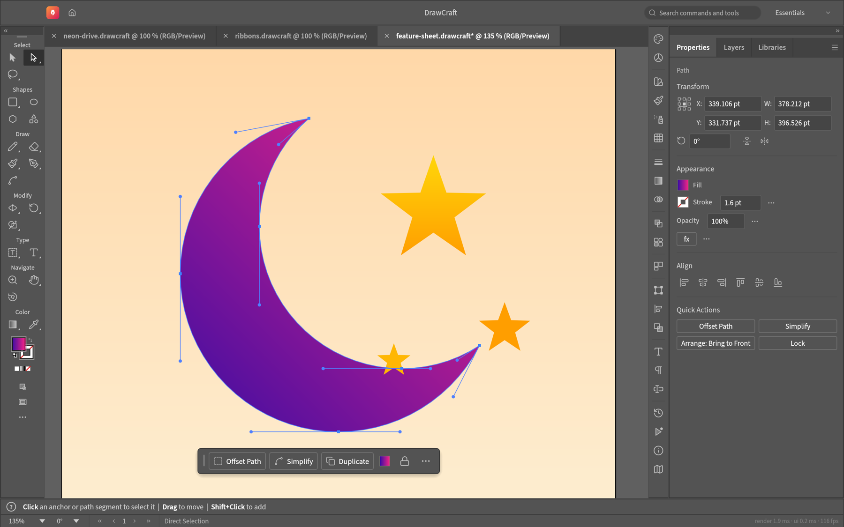Screen dimensions: 844x527
Task: Select the Eyedropper tool
Action: click(34, 325)
